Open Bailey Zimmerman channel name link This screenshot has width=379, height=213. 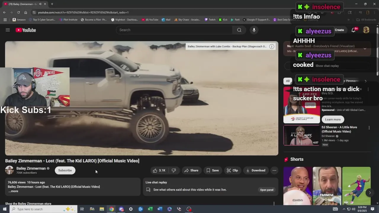31,168
